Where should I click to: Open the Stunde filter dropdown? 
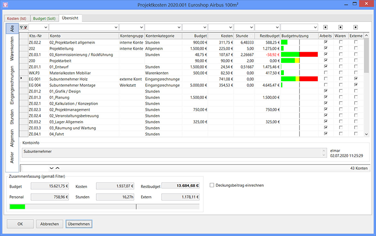pyautogui.click(x=251, y=28)
